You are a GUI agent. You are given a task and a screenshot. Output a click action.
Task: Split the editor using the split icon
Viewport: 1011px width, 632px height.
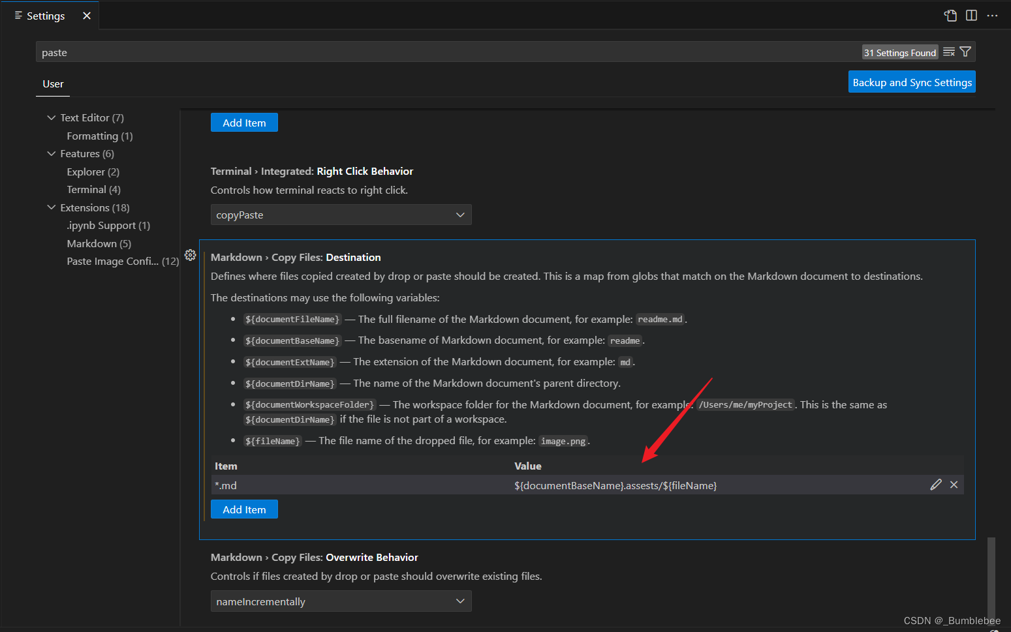click(971, 15)
